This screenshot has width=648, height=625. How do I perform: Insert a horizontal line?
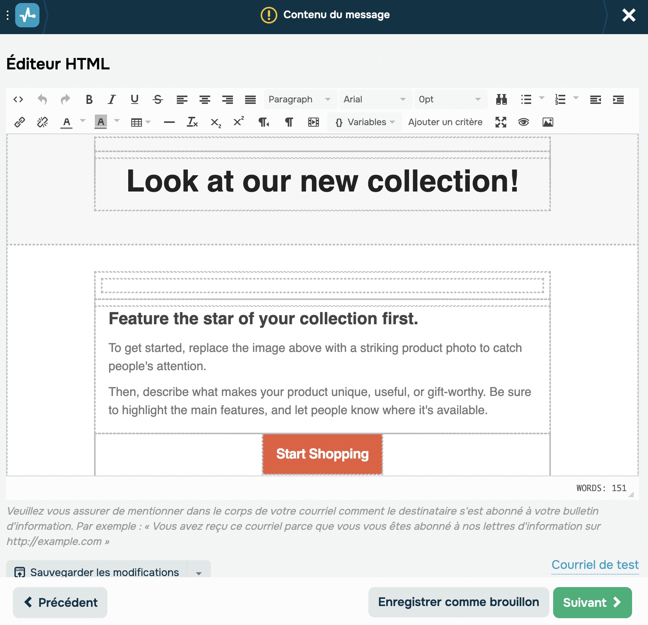(169, 122)
